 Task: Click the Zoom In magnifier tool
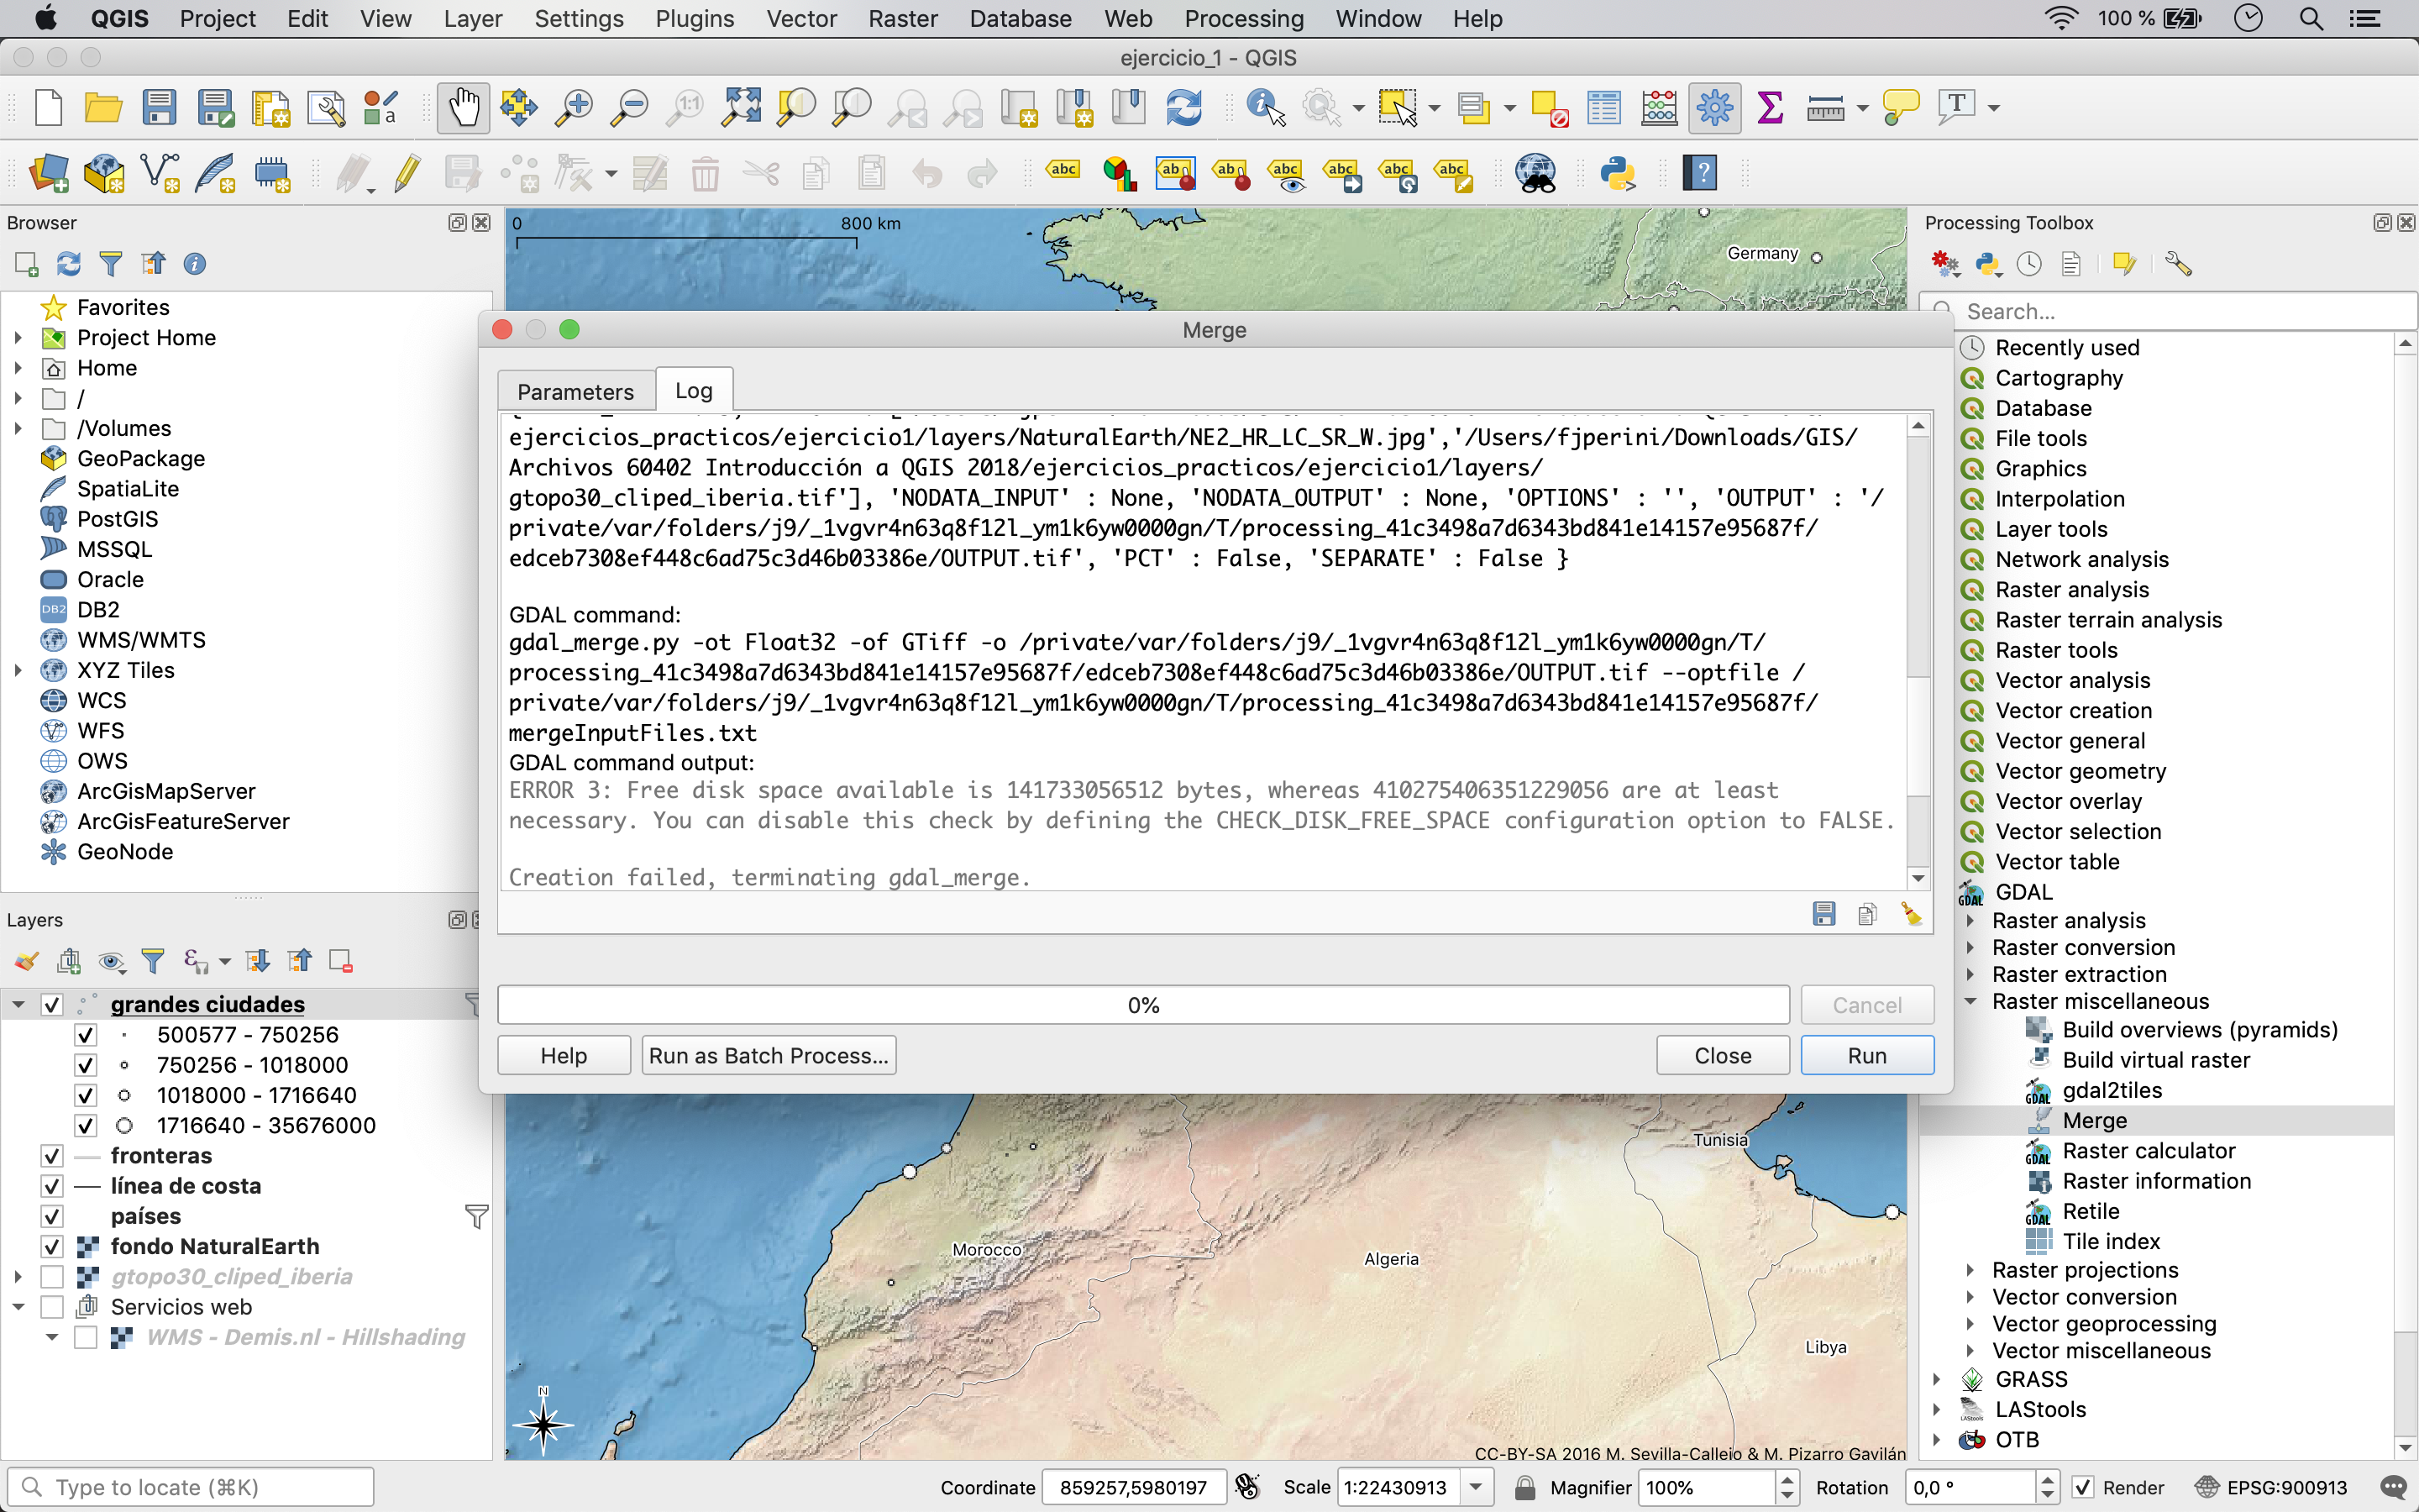[574, 107]
